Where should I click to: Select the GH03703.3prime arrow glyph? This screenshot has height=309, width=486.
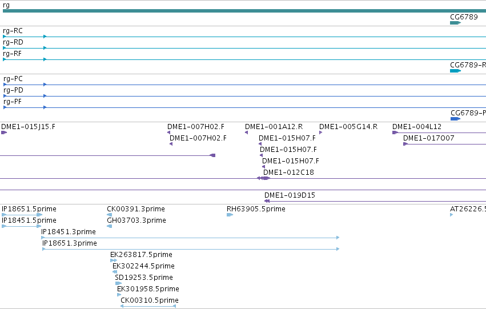click(x=109, y=226)
